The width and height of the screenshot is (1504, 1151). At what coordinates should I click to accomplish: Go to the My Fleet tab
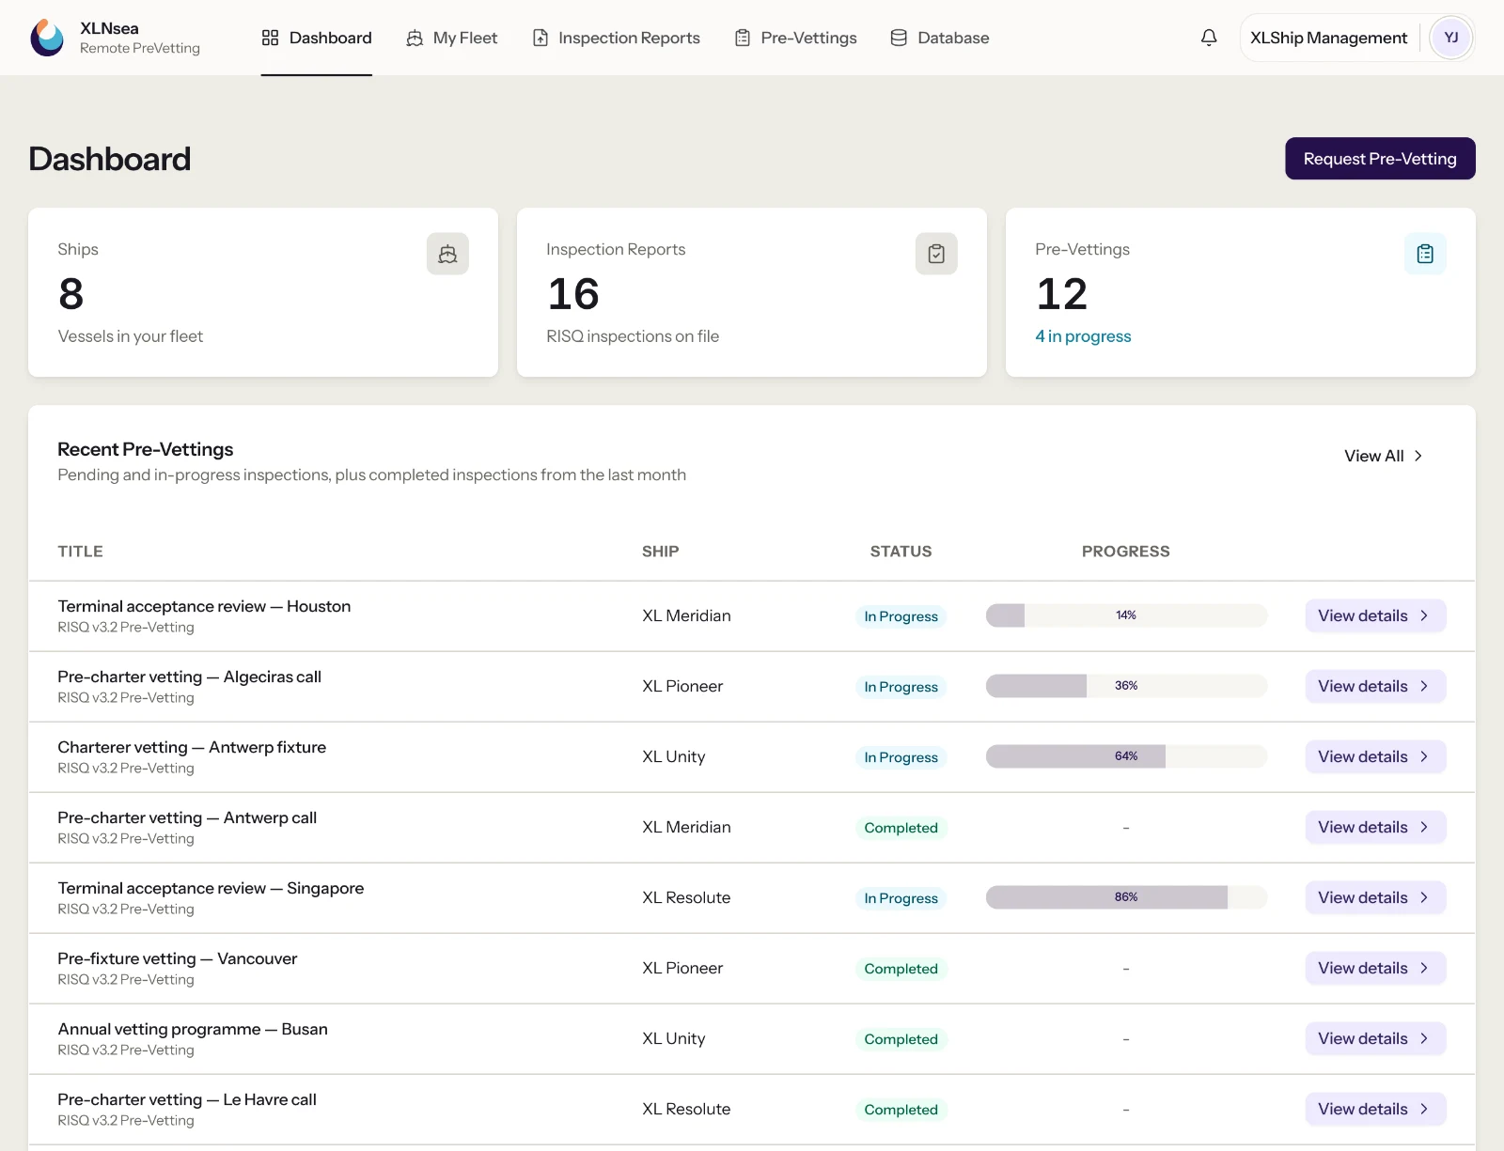[x=452, y=38]
